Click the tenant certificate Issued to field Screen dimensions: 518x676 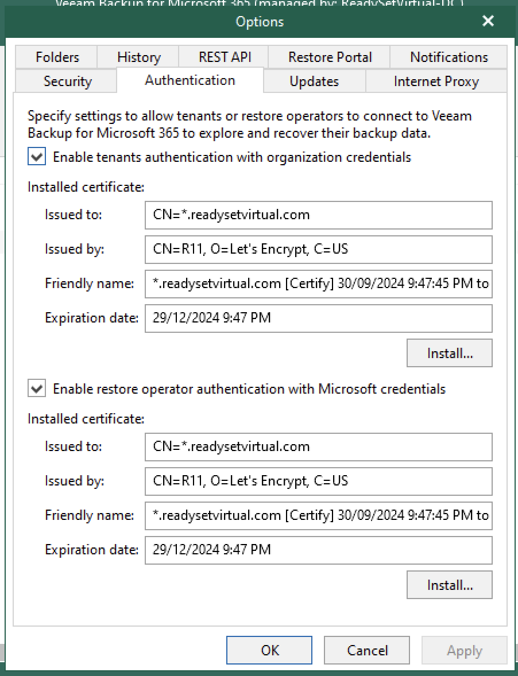(x=318, y=215)
